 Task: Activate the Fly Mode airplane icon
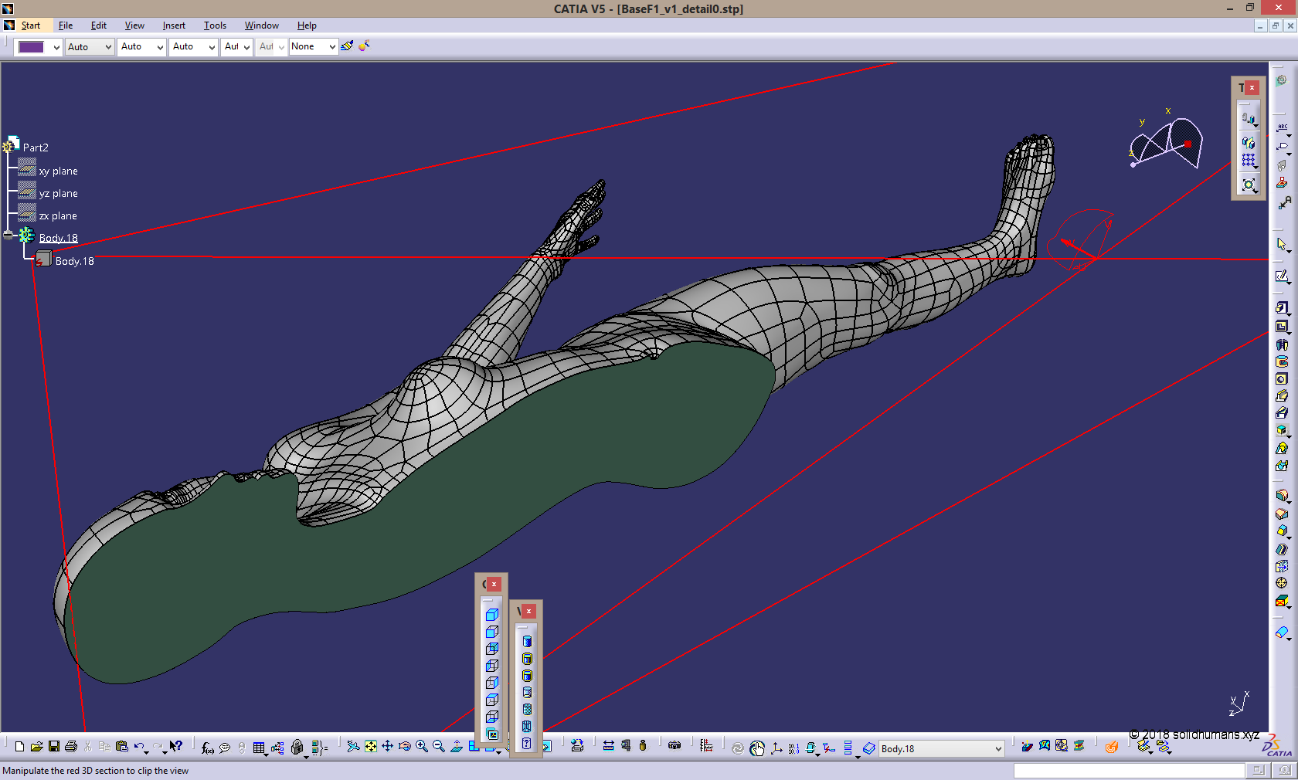tap(353, 747)
